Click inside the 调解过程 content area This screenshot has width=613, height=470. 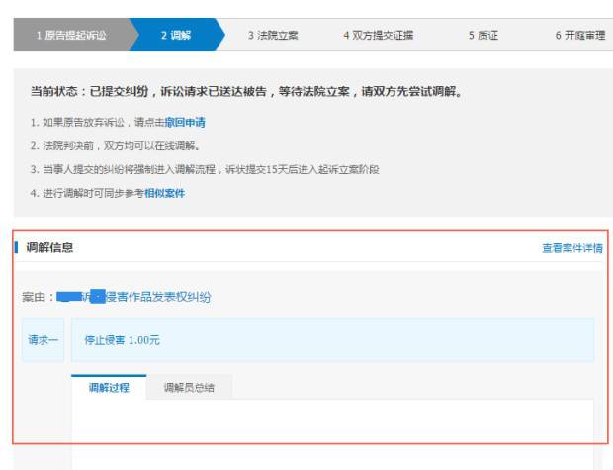(x=332, y=434)
